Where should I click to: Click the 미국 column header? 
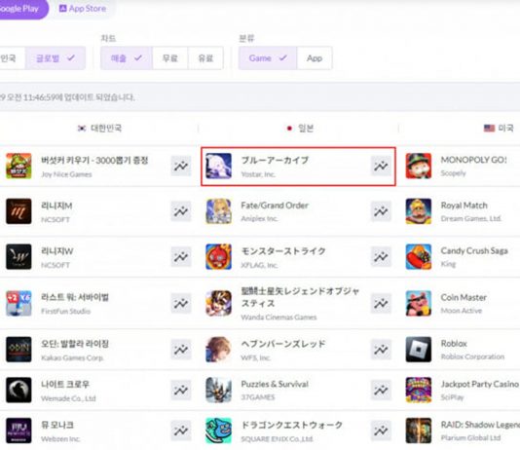coord(499,128)
